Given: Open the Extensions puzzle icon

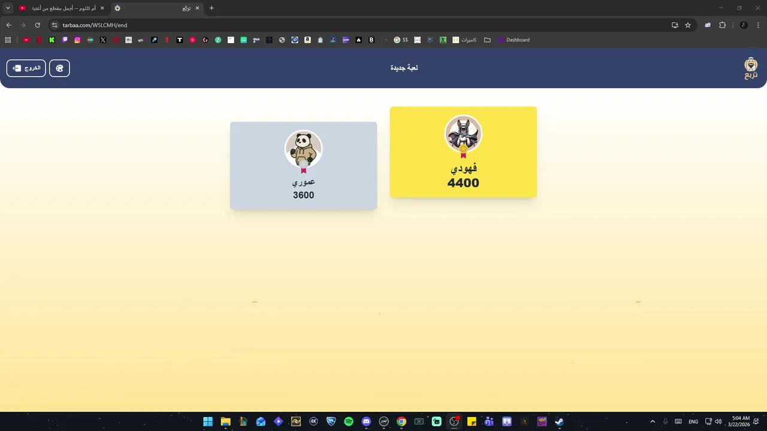Looking at the screenshot, I should click(x=722, y=25).
